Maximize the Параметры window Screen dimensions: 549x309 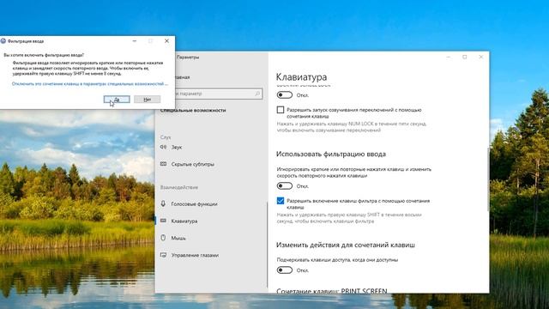click(465, 57)
